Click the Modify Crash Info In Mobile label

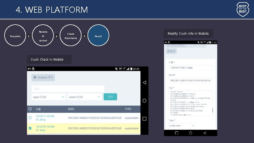click(188, 34)
